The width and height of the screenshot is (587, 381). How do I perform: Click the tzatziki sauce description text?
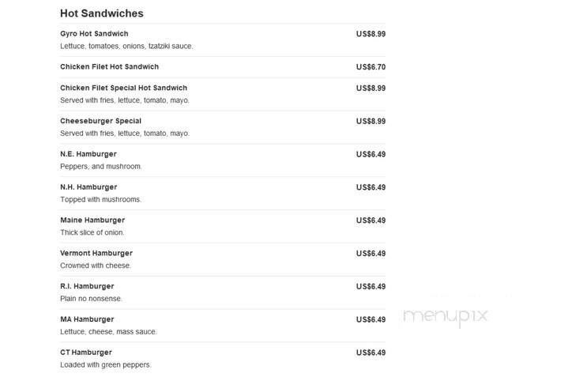point(126,46)
